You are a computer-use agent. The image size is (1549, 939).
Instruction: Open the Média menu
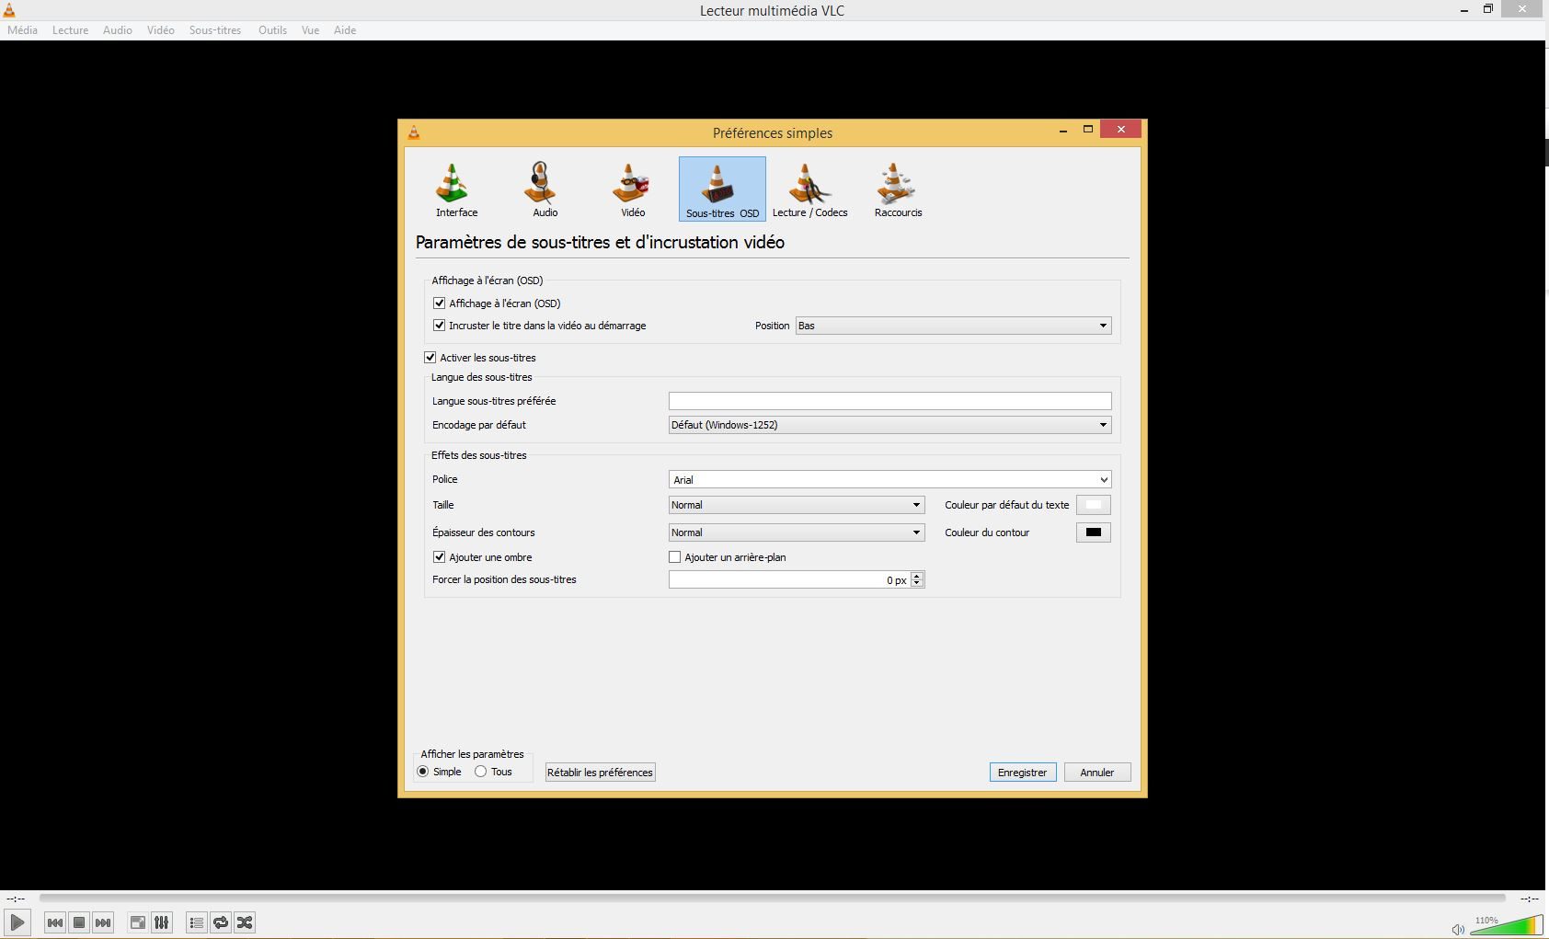[x=23, y=30]
